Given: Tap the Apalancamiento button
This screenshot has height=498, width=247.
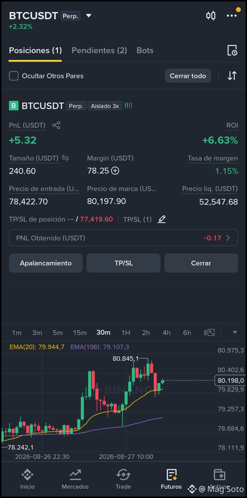Looking at the screenshot, I should point(46,263).
